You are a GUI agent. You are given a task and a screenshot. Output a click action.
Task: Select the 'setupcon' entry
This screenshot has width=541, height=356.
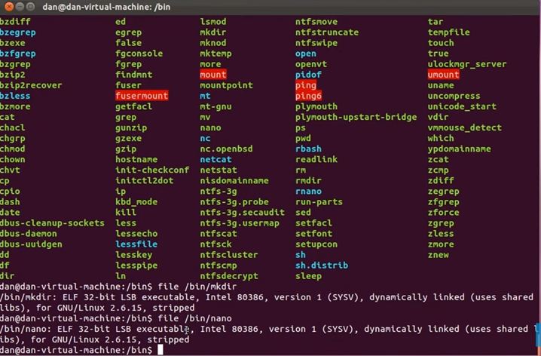[316, 244]
